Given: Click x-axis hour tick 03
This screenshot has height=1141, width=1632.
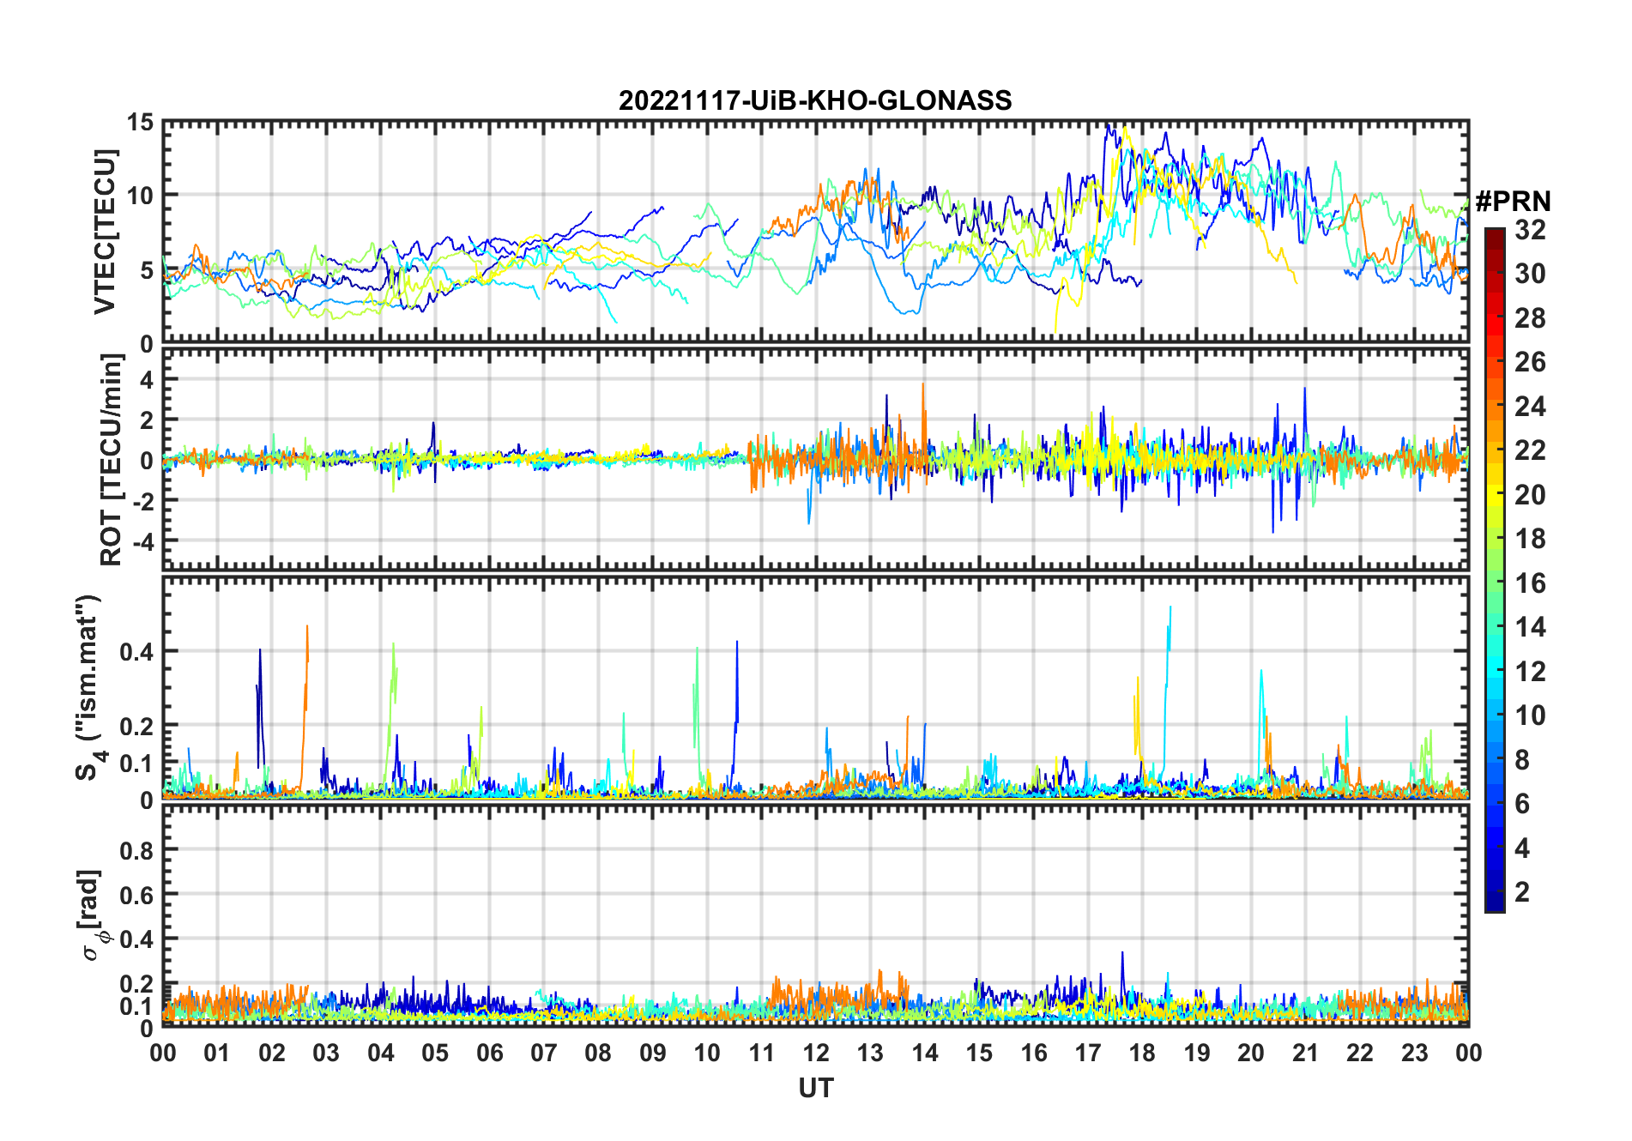Looking at the screenshot, I should coord(326,1053).
